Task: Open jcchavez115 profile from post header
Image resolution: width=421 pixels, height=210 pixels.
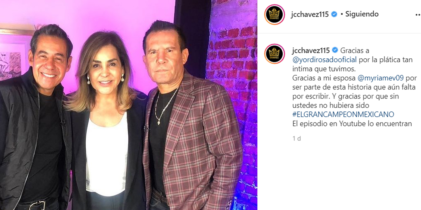Action: point(310,14)
